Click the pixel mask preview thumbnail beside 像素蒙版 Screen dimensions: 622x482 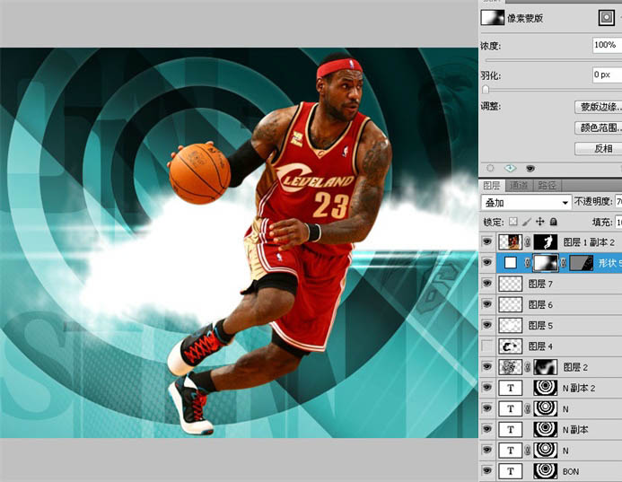click(493, 18)
